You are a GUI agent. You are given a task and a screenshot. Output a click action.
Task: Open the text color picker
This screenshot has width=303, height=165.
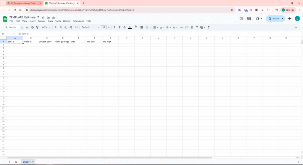click(130, 27)
